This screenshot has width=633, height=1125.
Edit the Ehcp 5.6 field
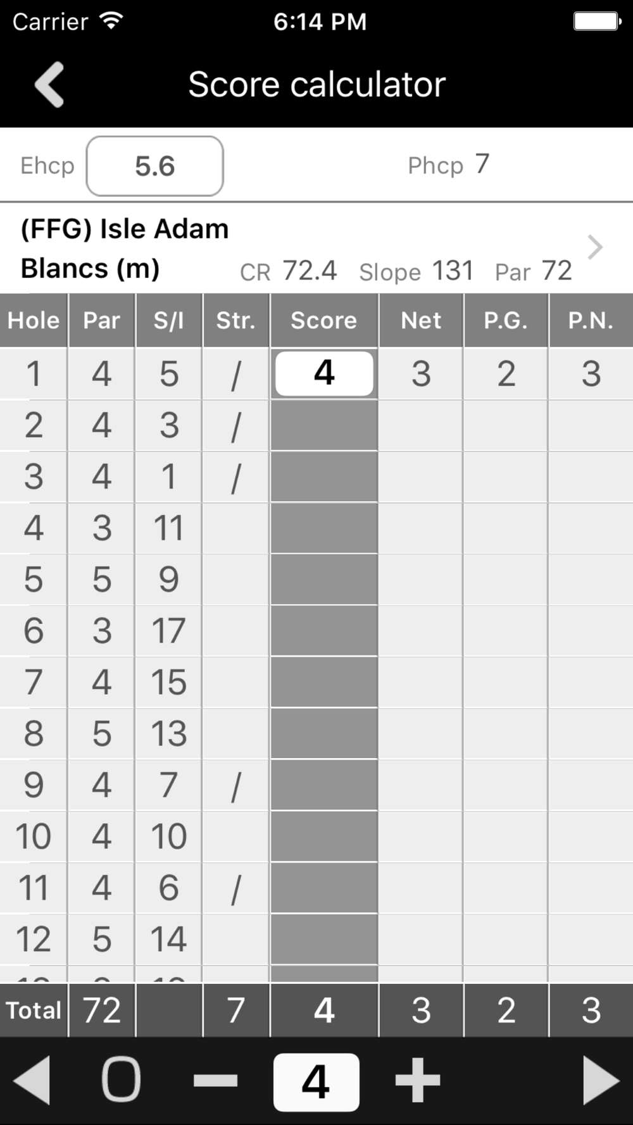155,166
